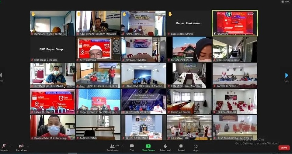Leave the meeting
This screenshot has width=292, height=154.
click(x=284, y=148)
